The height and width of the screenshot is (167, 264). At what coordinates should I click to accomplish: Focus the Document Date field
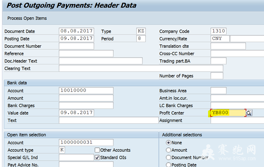click(x=77, y=31)
